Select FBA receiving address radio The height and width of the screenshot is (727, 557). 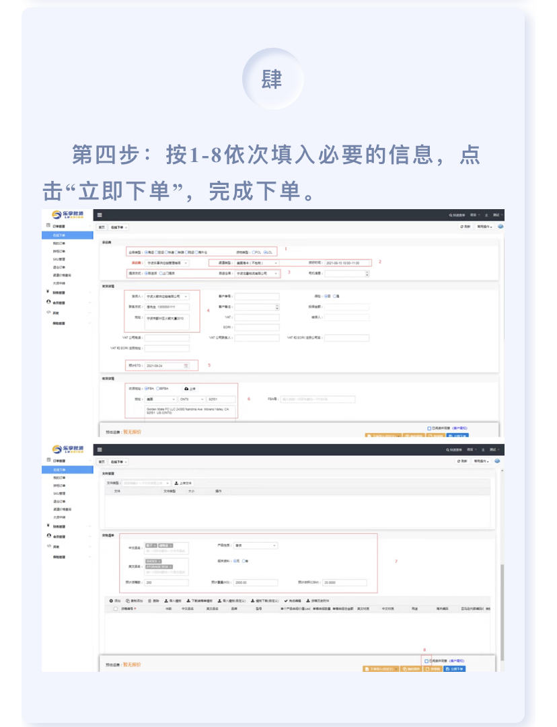coord(146,389)
